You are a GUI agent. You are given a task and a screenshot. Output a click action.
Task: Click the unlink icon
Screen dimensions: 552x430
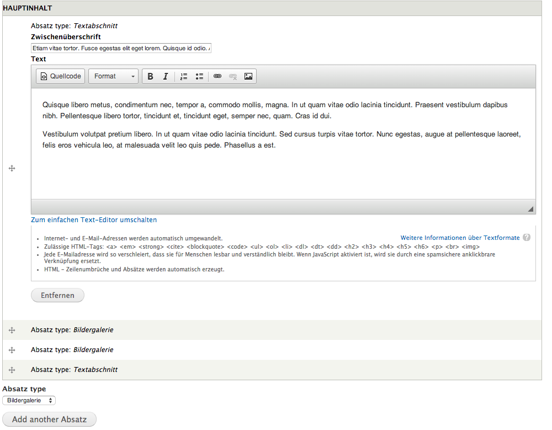coord(232,76)
